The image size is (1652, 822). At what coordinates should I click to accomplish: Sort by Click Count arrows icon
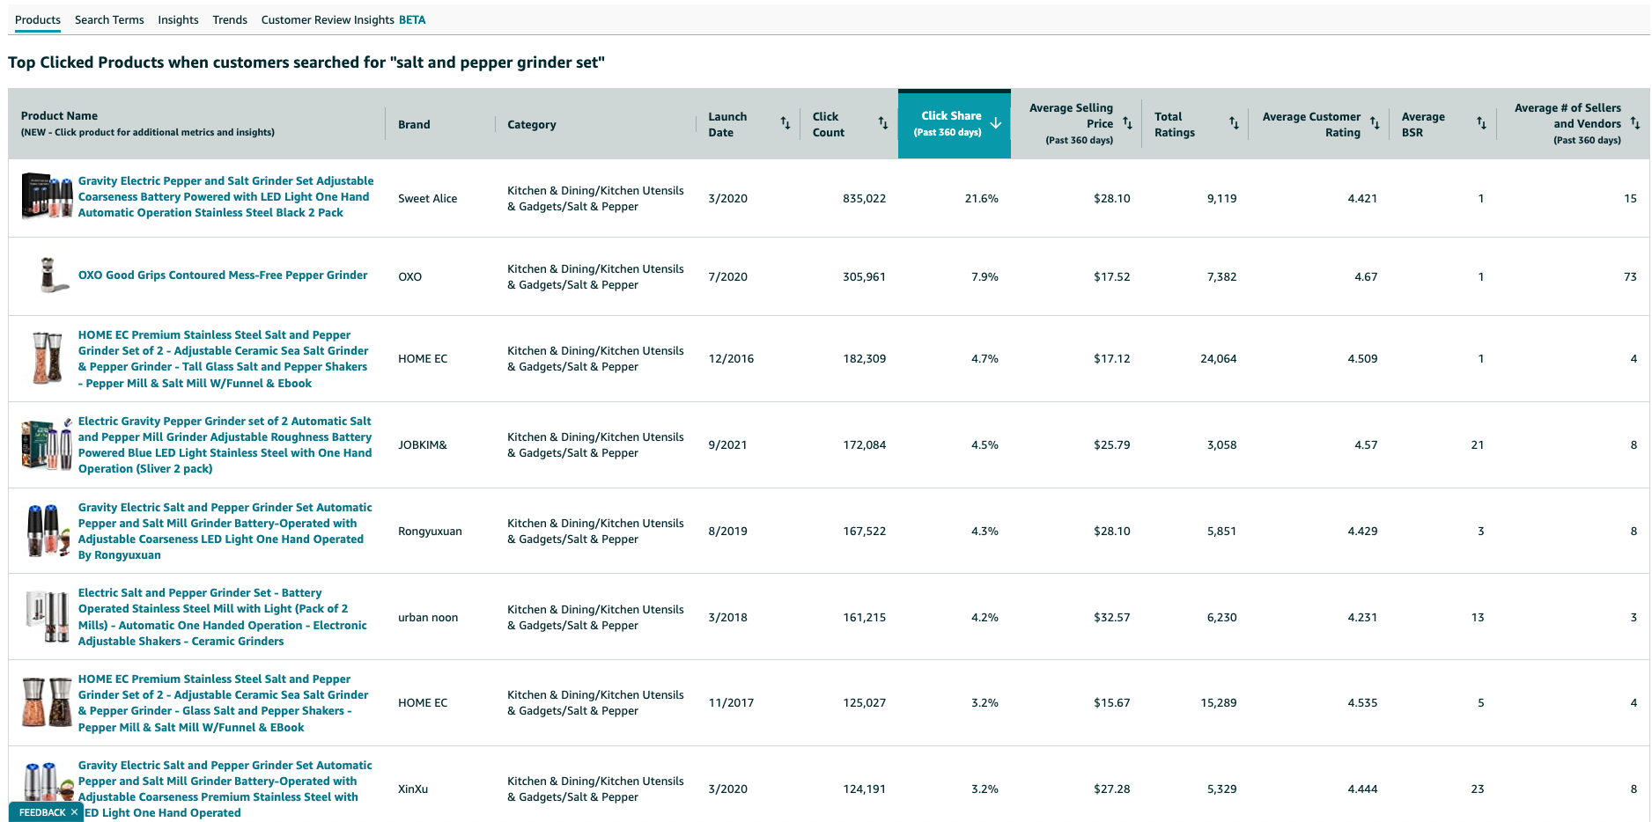click(883, 123)
